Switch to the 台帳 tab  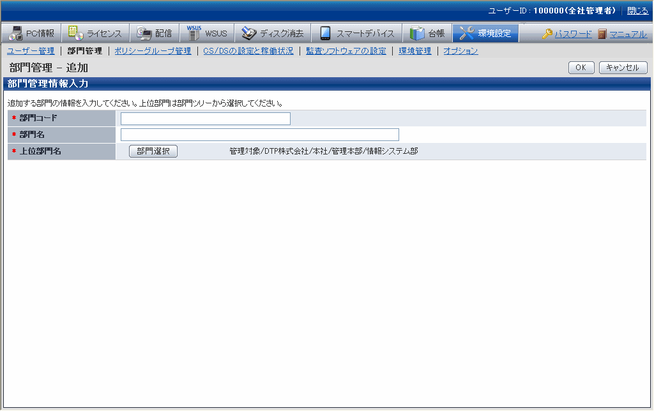(427, 33)
